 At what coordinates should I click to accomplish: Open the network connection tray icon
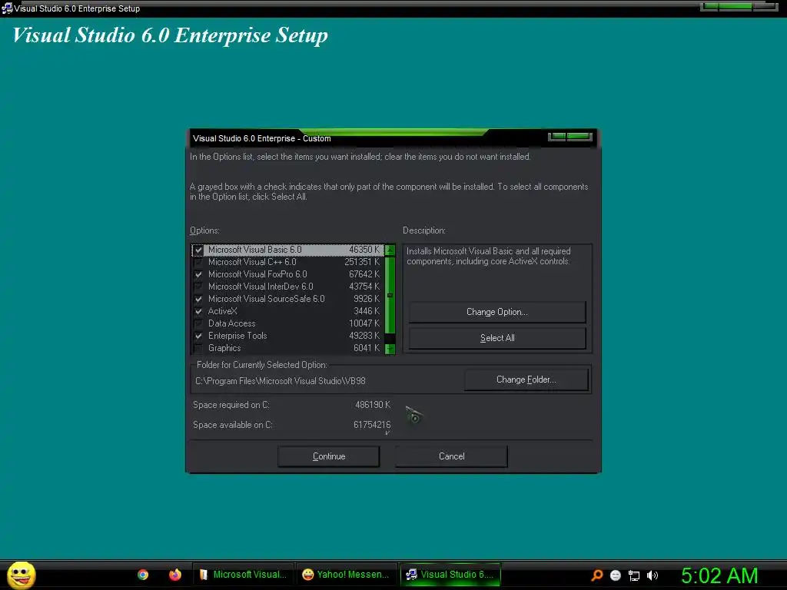click(x=634, y=575)
